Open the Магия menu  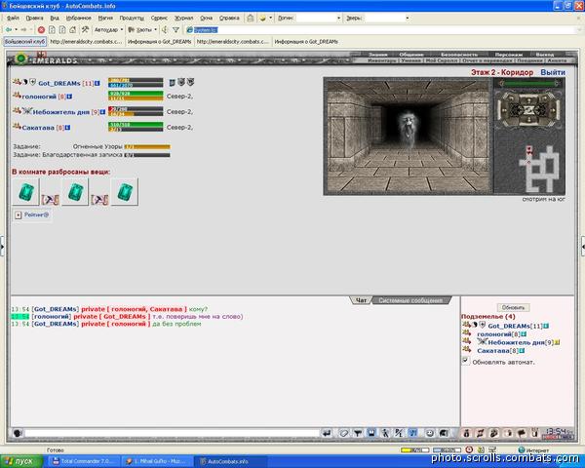105,18
